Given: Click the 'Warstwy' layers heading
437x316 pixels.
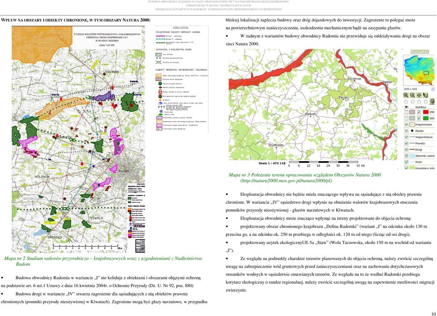Looking at the screenshot, I should coord(421,107).
